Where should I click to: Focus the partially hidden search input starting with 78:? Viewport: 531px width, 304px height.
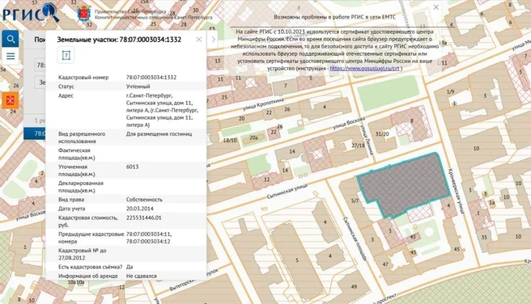40,65
